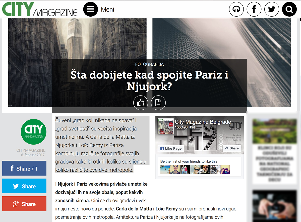
Task: Click the Facebook widget page profile thumbnail
Action: point(166,126)
